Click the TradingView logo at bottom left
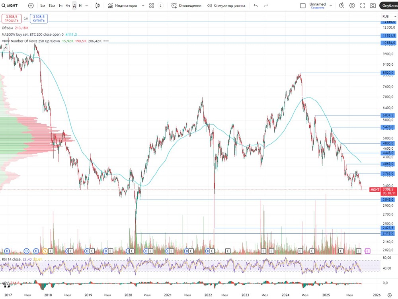The width and height of the screenshot is (398, 299). (x=7, y=285)
